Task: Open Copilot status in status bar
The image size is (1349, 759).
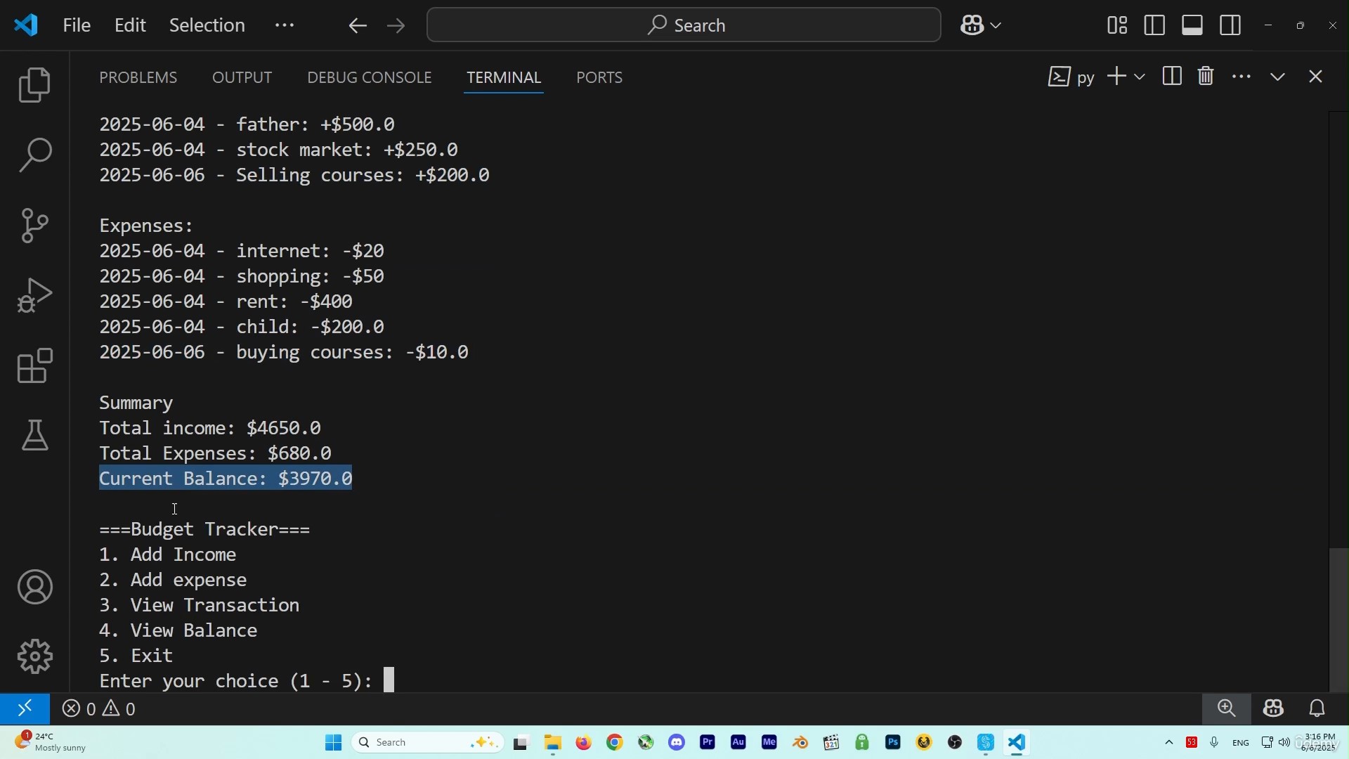Action: pos(1274,708)
